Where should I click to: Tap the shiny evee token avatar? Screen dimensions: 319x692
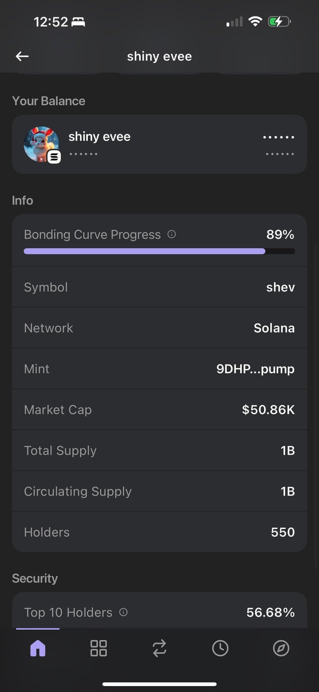[41, 144]
